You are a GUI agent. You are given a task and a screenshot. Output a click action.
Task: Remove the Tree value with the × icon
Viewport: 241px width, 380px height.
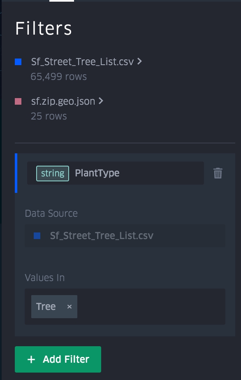click(x=69, y=306)
